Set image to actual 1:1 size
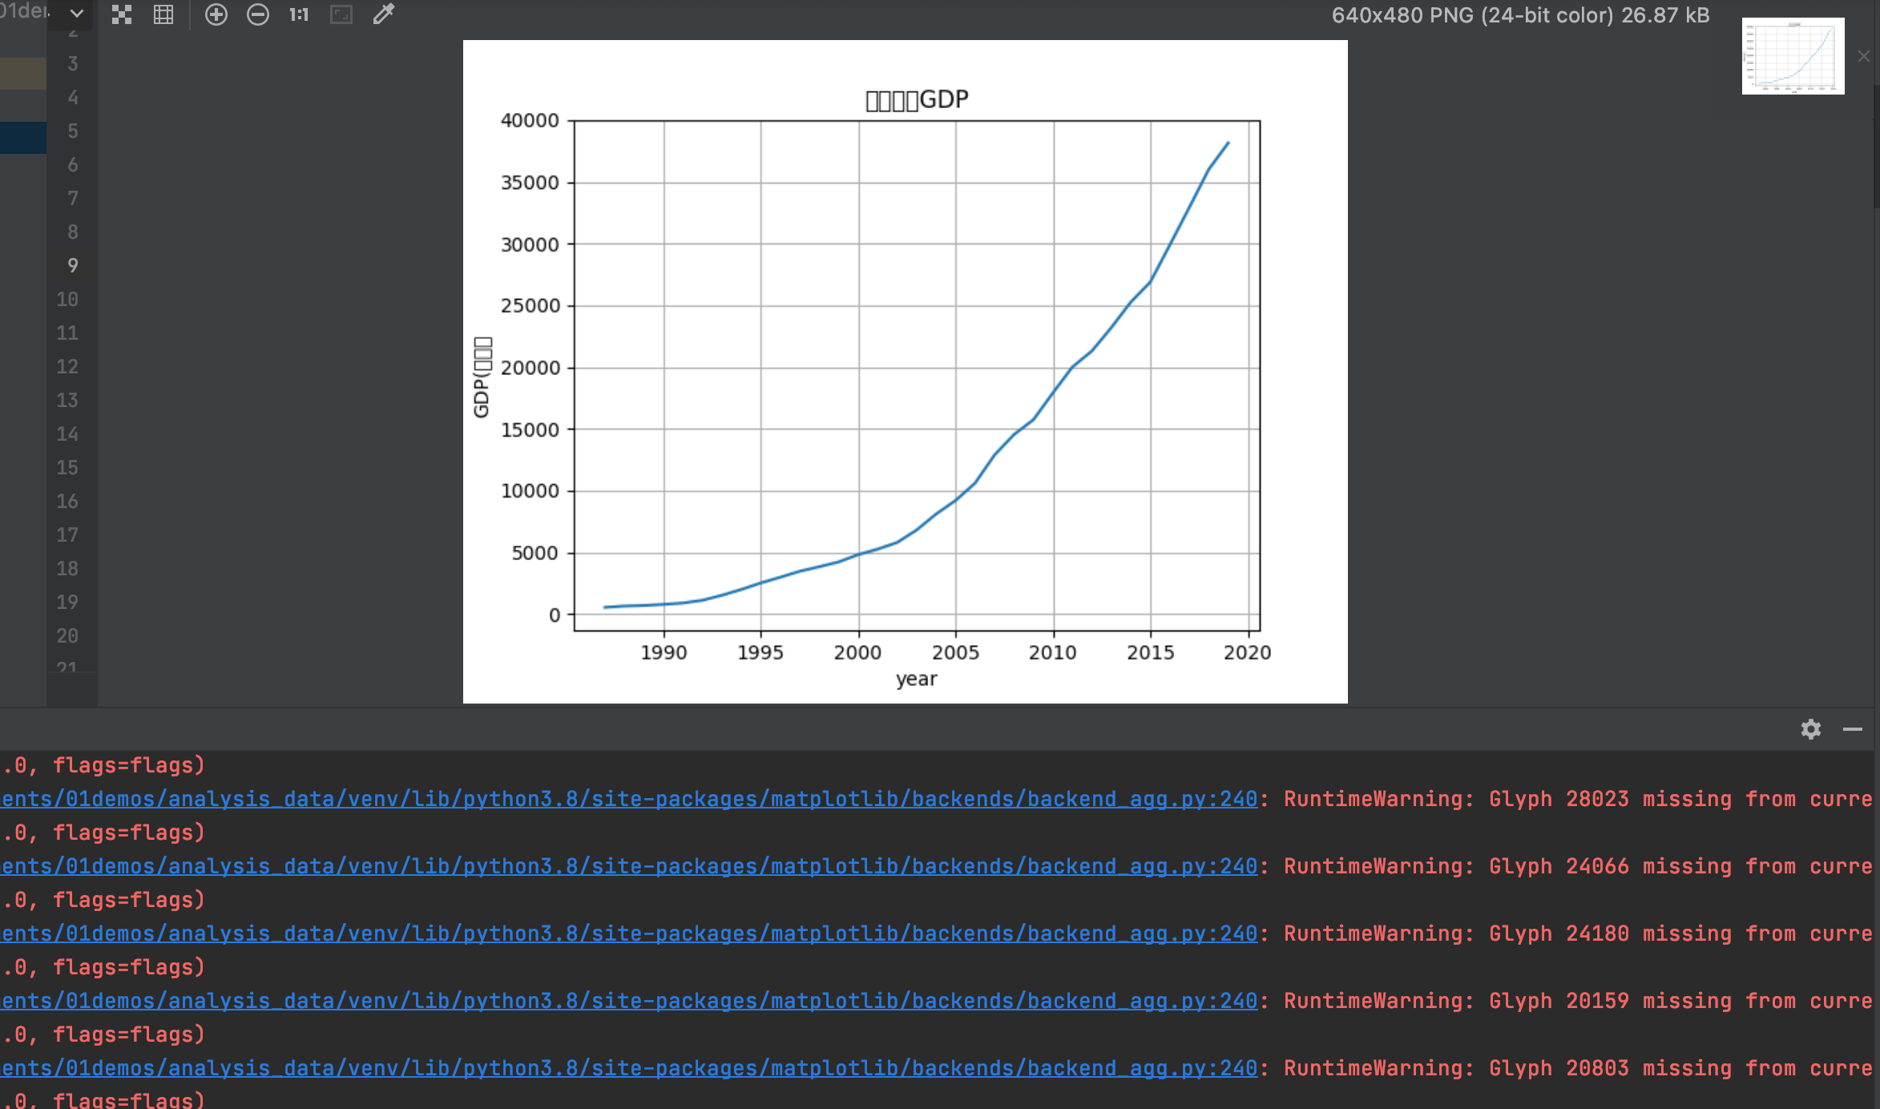The height and width of the screenshot is (1109, 1880). tap(299, 14)
